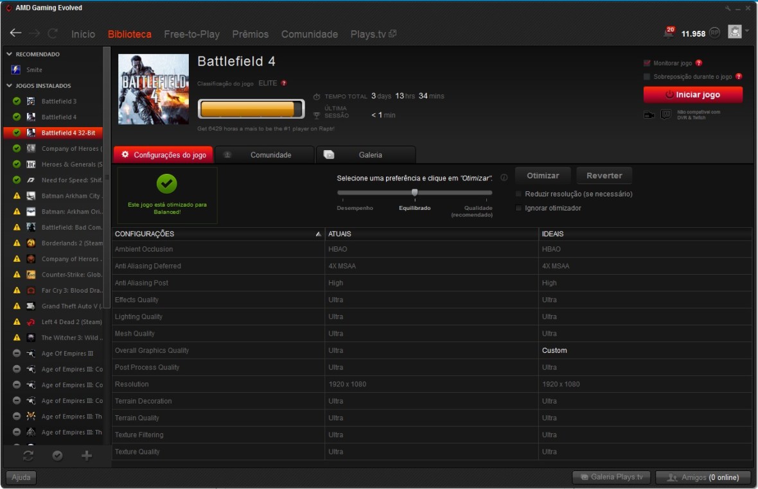Collapse the Jogos Instalados section
The width and height of the screenshot is (758, 489).
[9, 86]
